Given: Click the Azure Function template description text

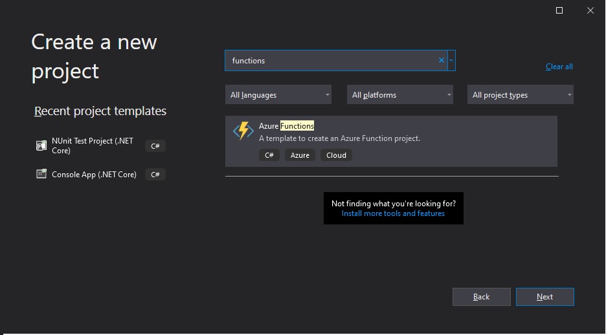Looking at the screenshot, I should [x=339, y=138].
